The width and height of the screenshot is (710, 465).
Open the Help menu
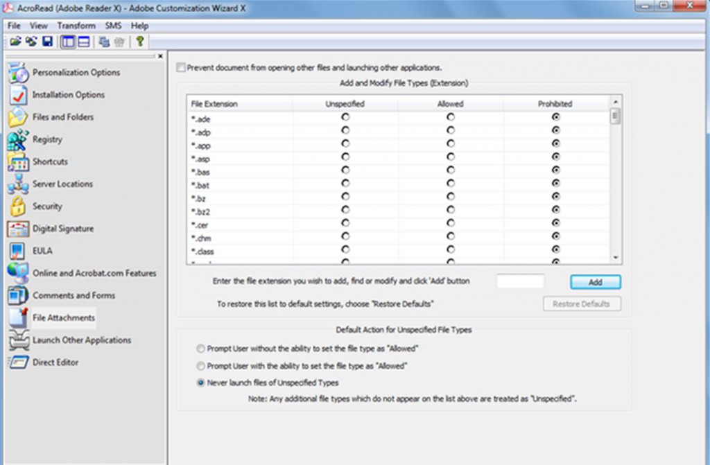[x=139, y=26]
